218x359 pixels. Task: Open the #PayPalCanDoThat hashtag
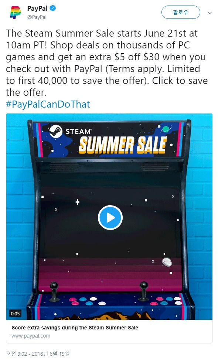tap(48, 104)
